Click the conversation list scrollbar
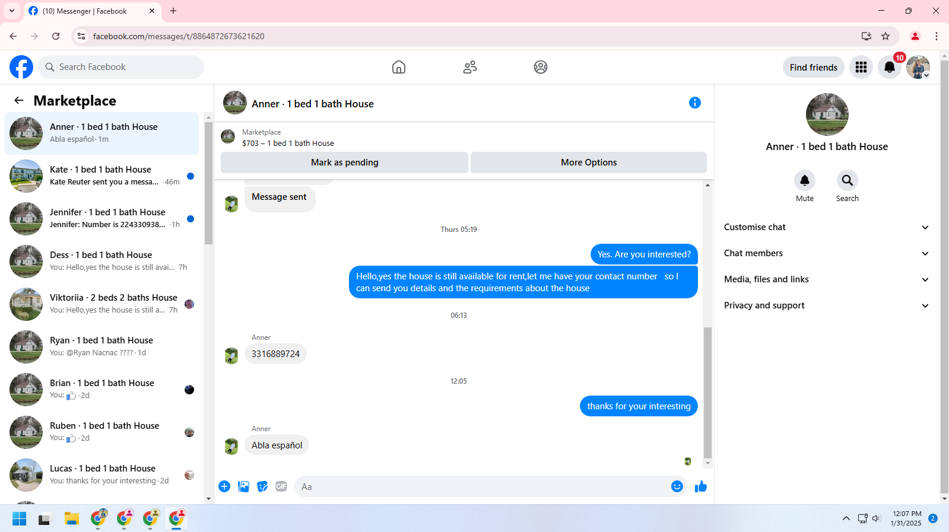The width and height of the screenshot is (949, 532). (x=208, y=183)
